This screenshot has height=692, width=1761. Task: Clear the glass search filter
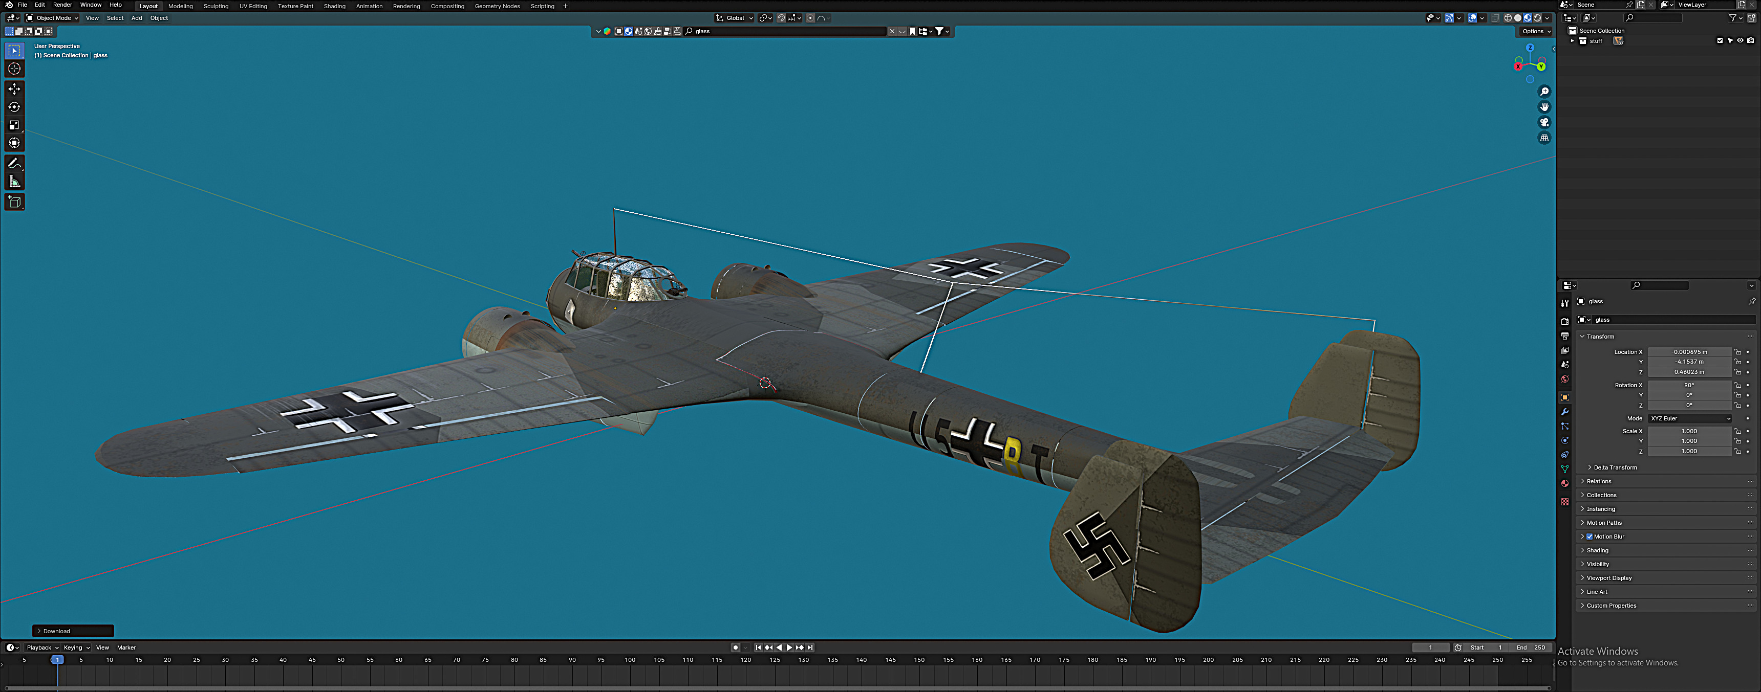[892, 31]
